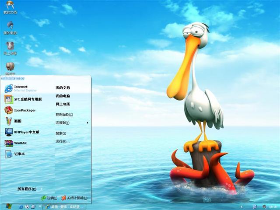The image size is (280, 210).
Task: Click the Administrator user name header
Action: tap(13, 78)
